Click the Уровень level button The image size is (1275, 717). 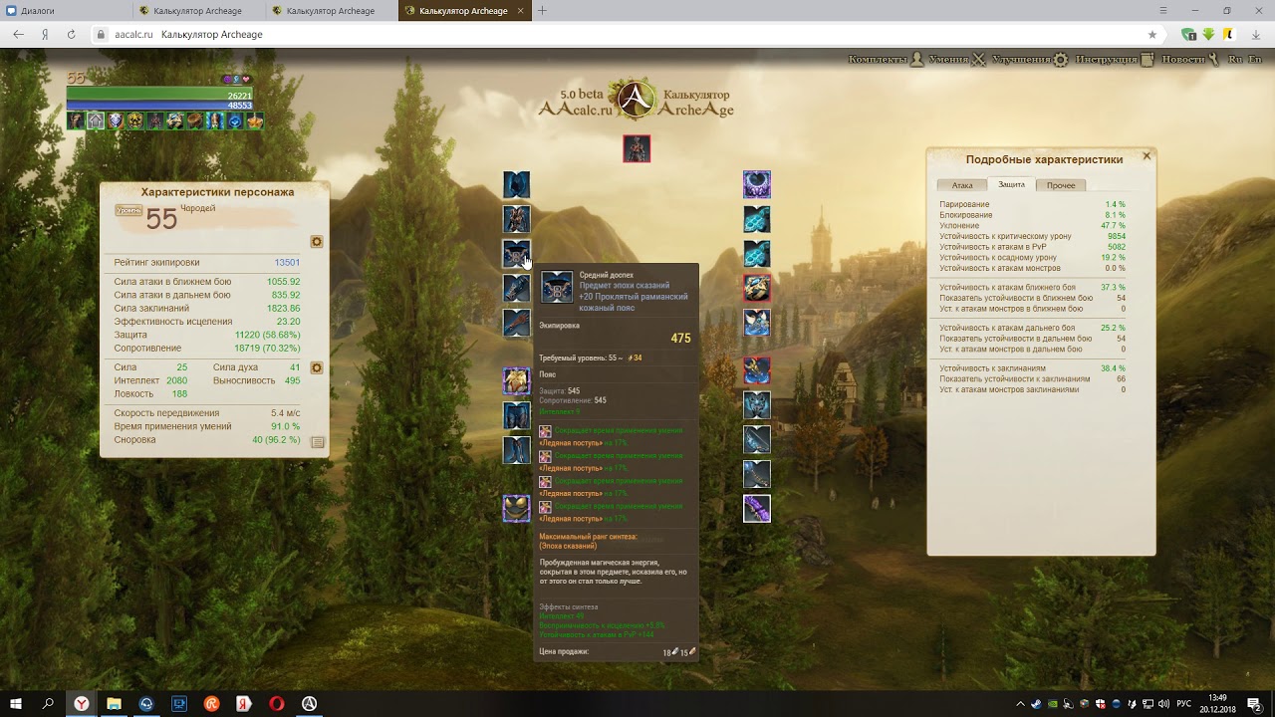click(x=128, y=211)
